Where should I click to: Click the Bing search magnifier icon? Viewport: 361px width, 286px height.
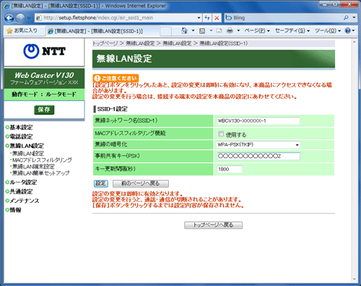(346, 17)
